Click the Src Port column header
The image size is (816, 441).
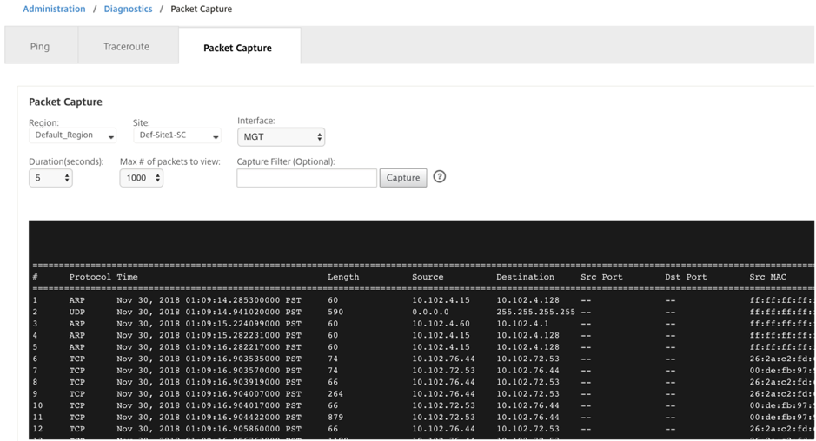coord(601,277)
